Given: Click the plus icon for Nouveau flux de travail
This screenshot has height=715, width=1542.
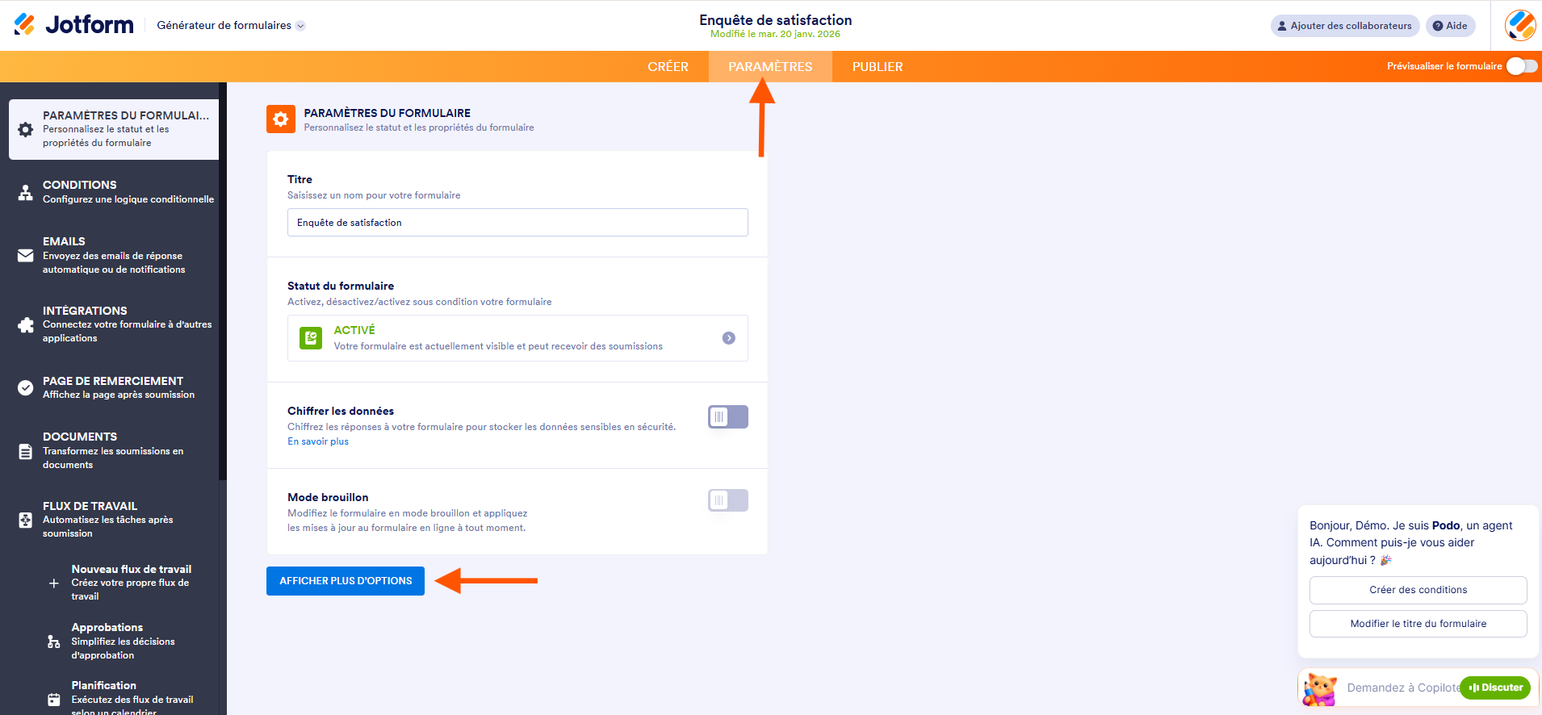Looking at the screenshot, I should point(54,583).
